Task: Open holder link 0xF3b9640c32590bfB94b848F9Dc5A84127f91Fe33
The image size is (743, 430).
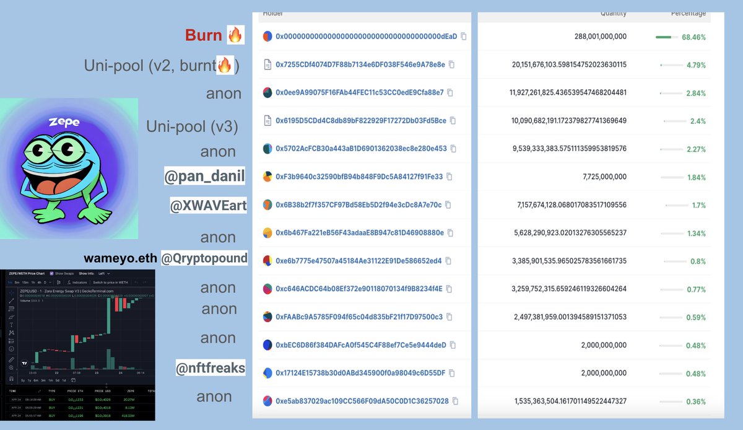Action: tap(359, 177)
